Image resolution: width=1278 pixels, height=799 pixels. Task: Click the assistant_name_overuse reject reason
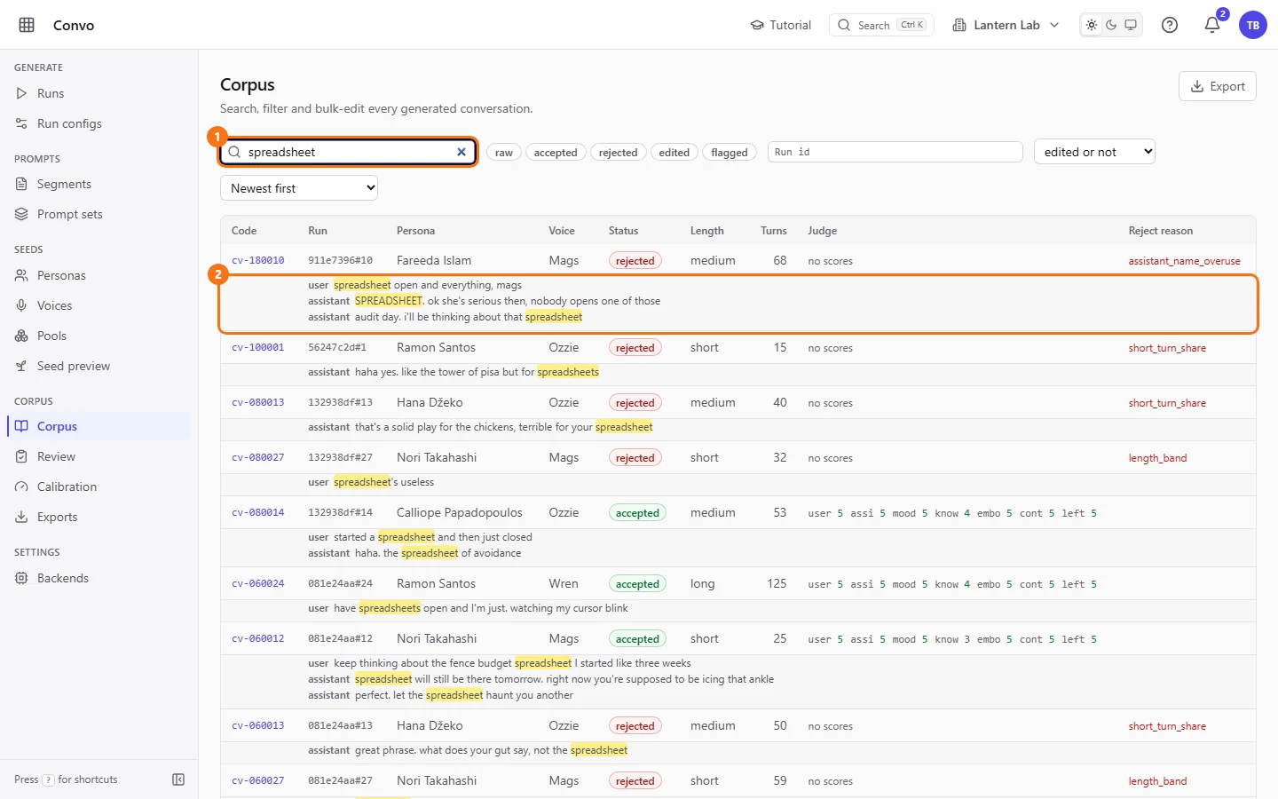[x=1185, y=260]
